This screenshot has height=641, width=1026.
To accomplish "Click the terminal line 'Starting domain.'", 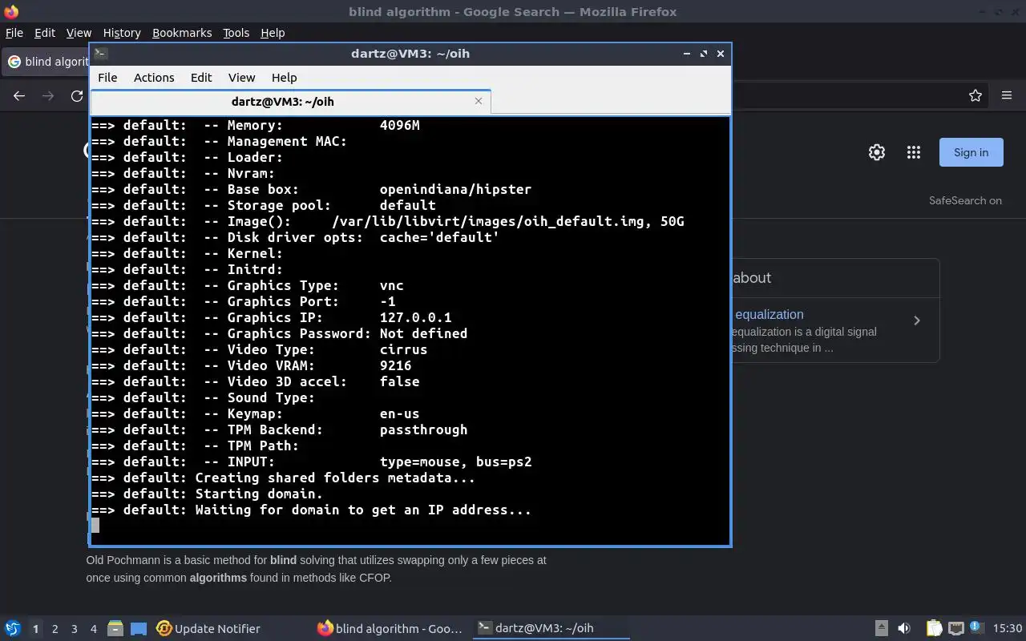I will click(259, 494).
